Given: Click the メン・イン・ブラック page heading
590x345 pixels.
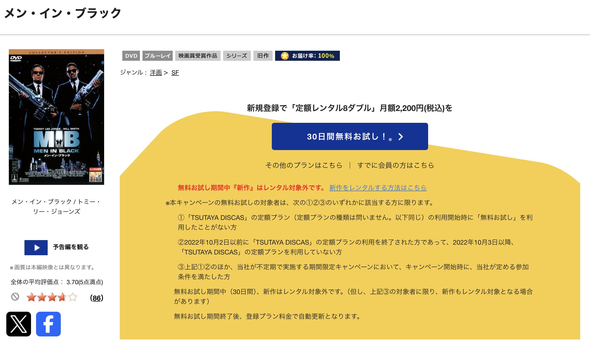Looking at the screenshot, I should pos(63,13).
